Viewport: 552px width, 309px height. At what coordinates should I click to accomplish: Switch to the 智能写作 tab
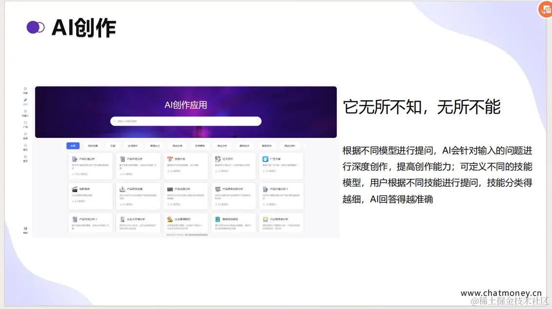coord(267,146)
